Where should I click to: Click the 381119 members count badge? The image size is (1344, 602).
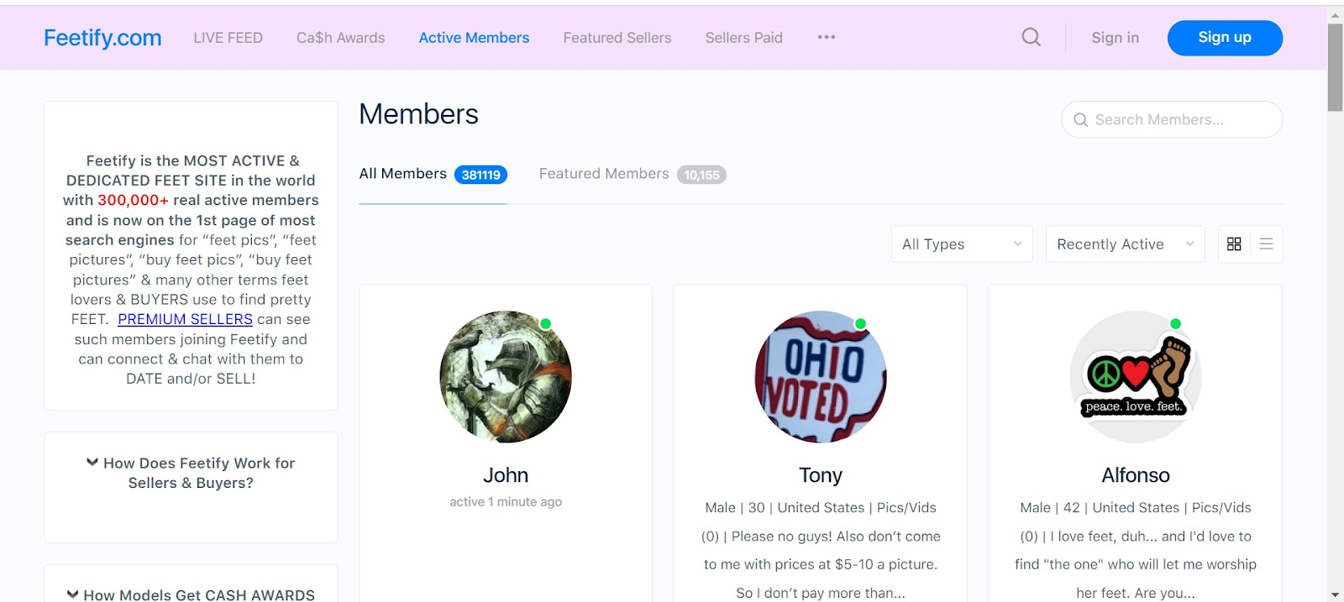[x=480, y=175]
